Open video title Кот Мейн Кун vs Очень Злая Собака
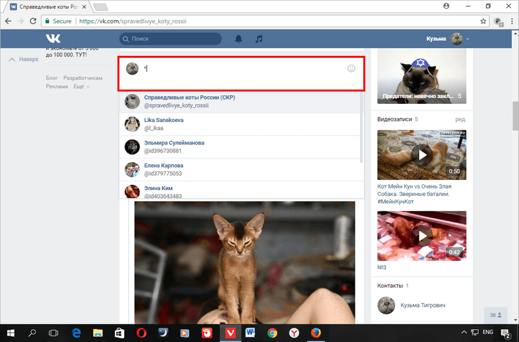Image resolution: width=519 pixels, height=342 pixels. (415, 194)
